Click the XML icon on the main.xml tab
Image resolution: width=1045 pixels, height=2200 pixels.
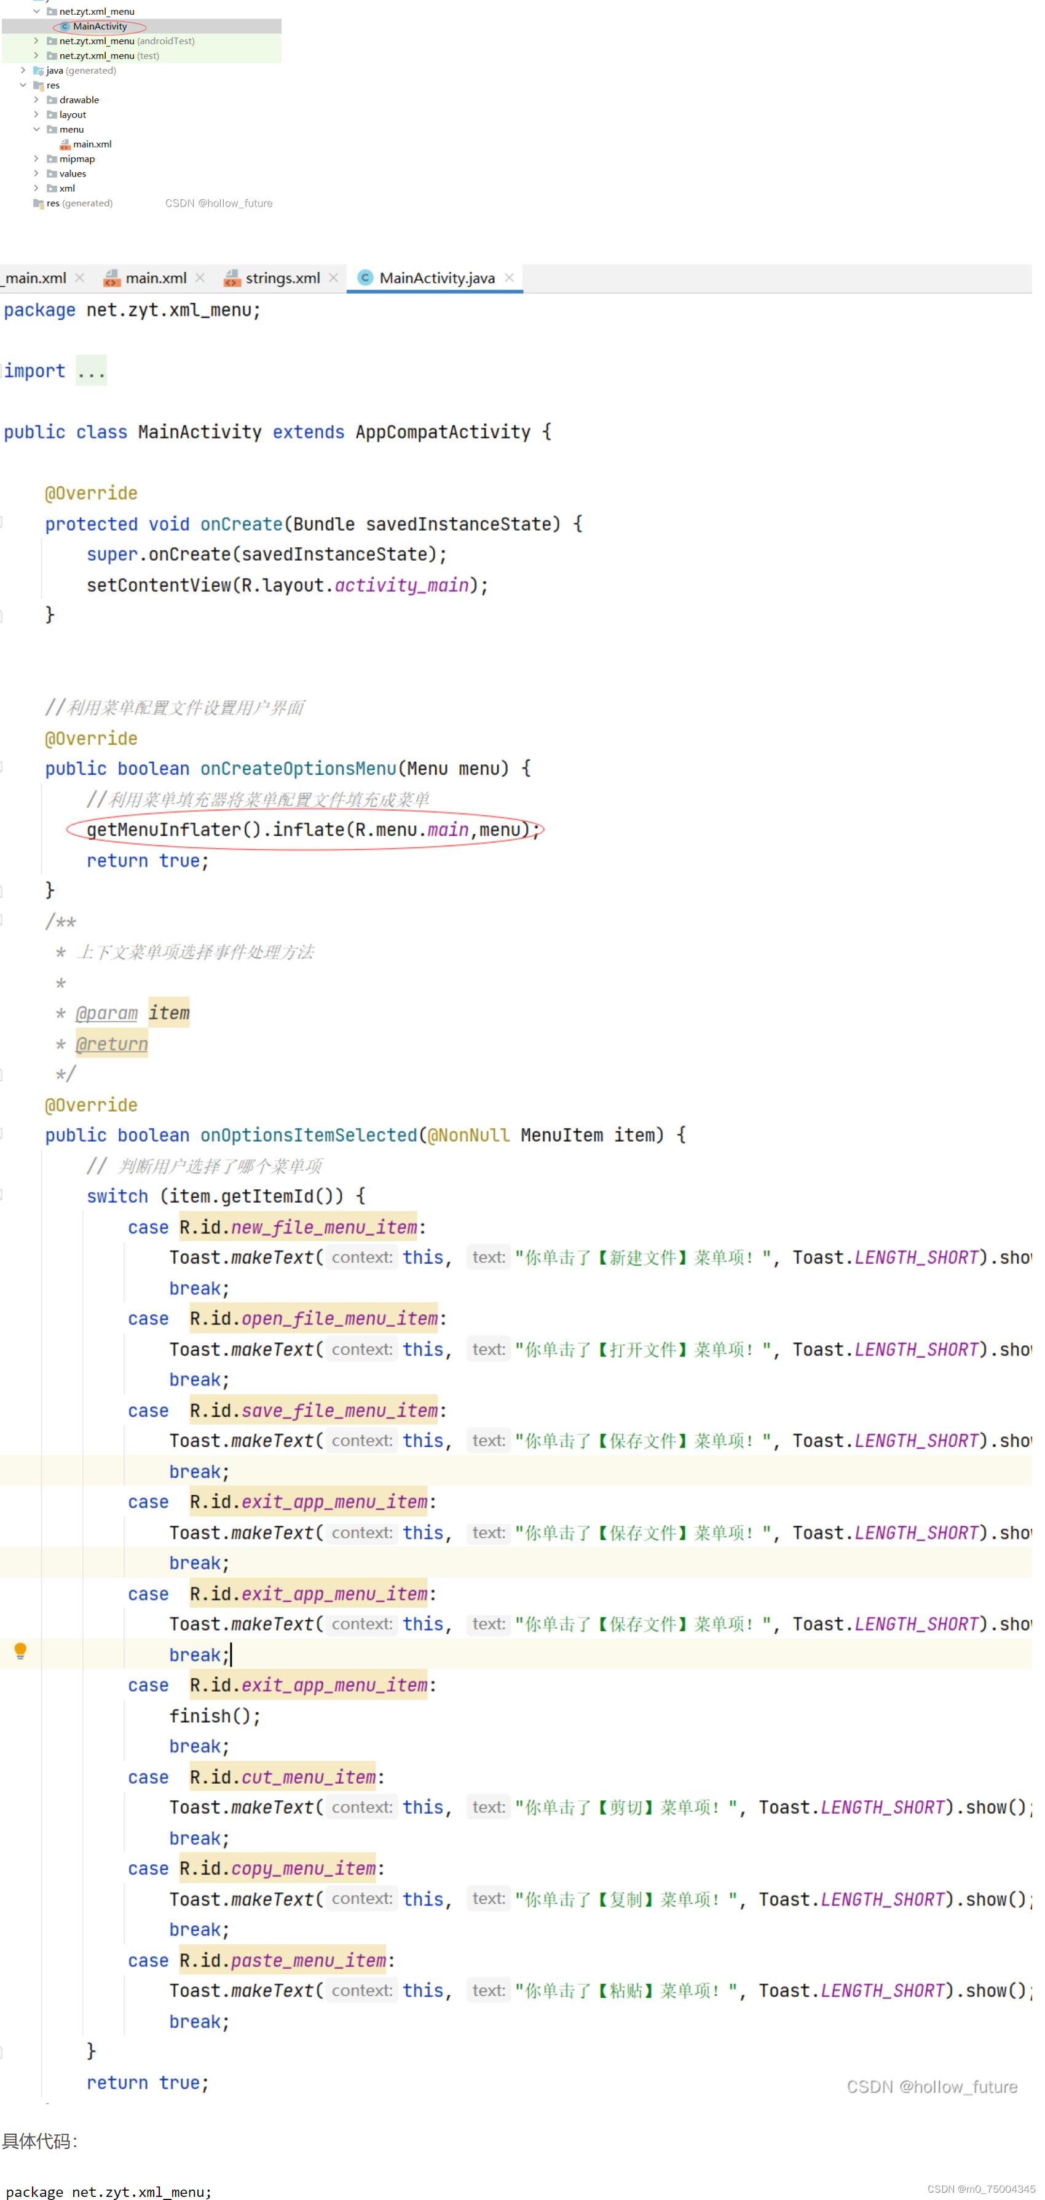112,279
